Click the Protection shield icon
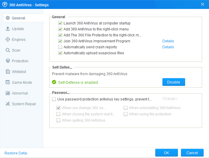Screen dimensions: 209x158 click(8, 61)
